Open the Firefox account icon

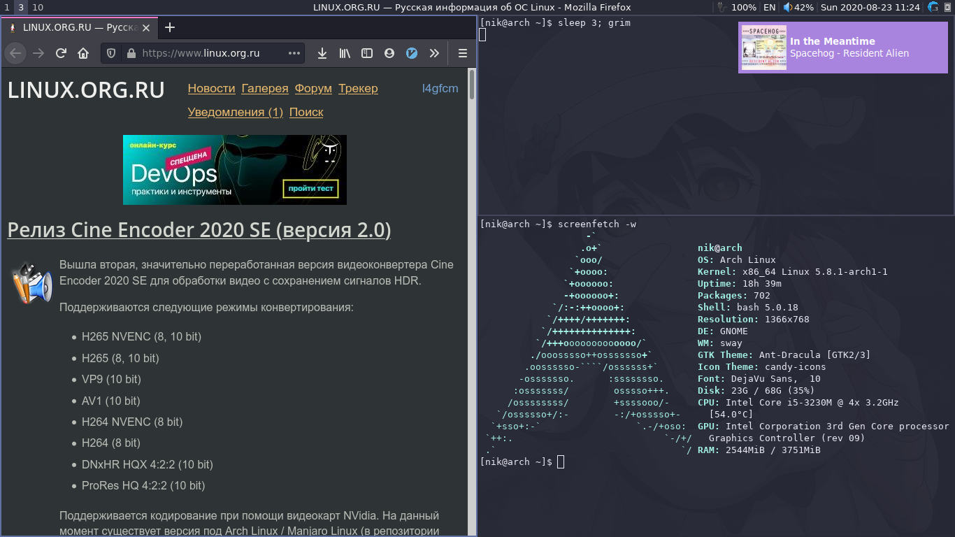[x=389, y=53]
